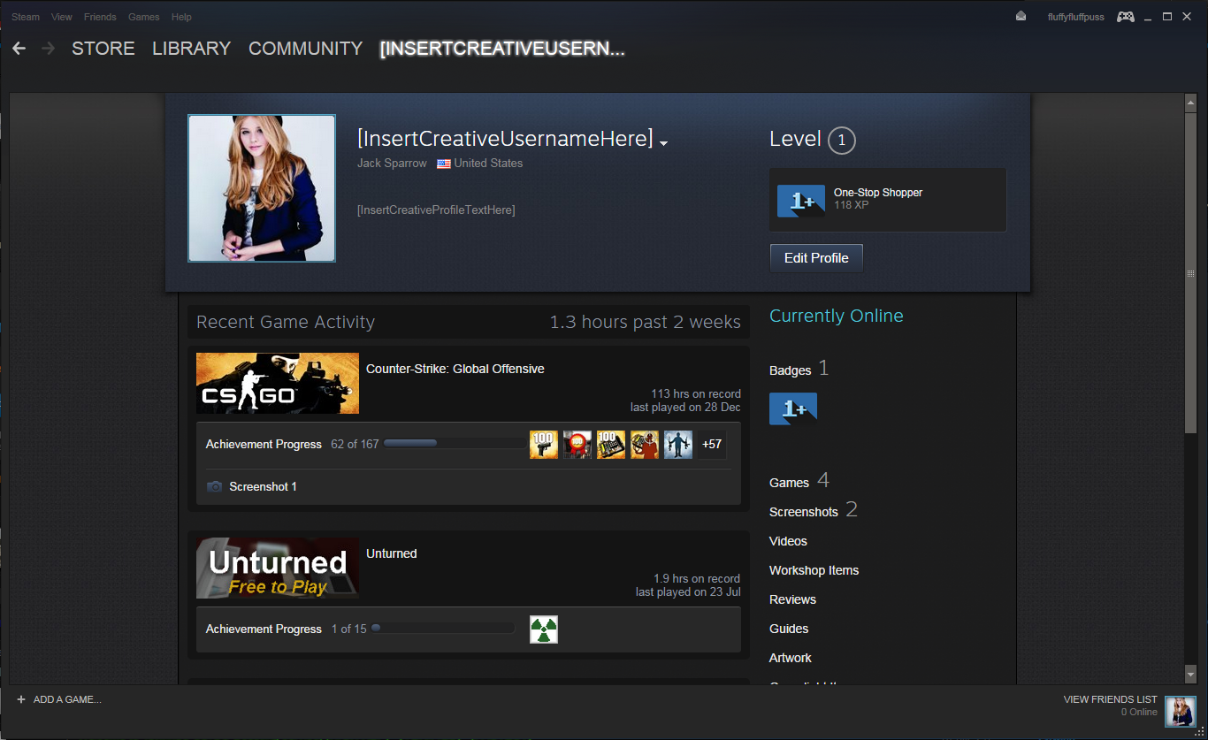1208x740 pixels.
Task: Click the +57 more achievements tile
Action: click(x=711, y=444)
